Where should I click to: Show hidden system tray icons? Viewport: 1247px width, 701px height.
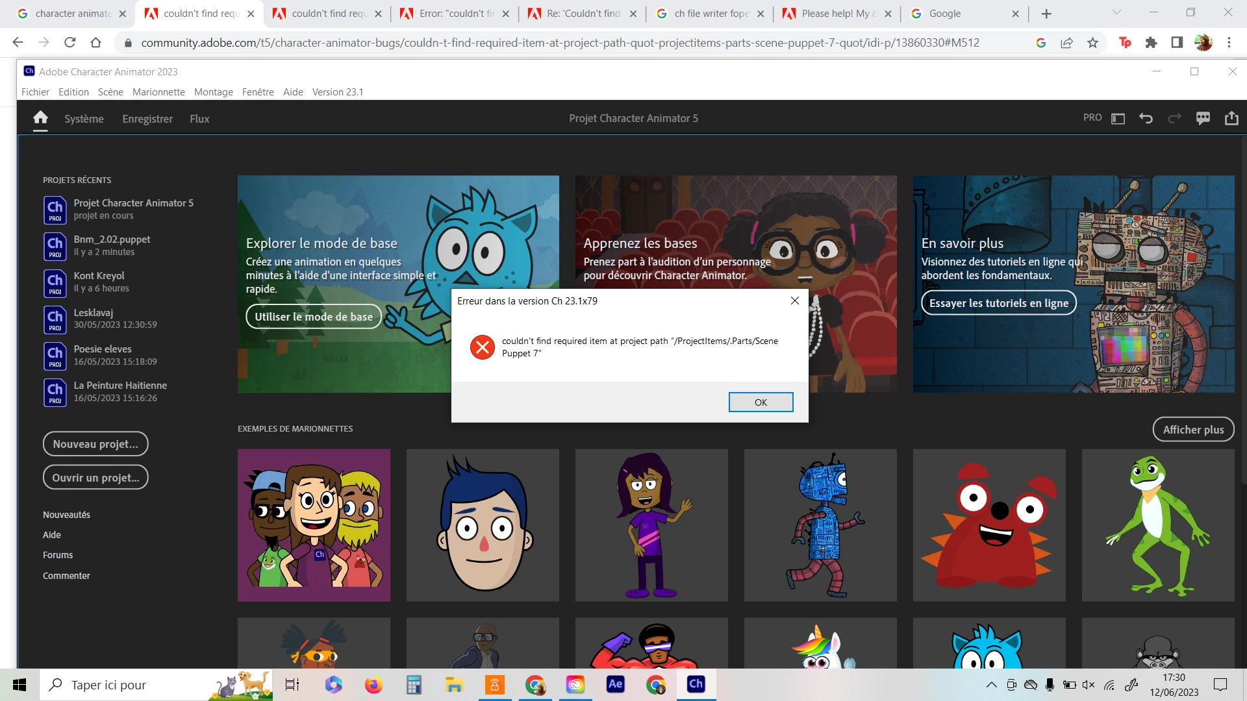click(991, 685)
